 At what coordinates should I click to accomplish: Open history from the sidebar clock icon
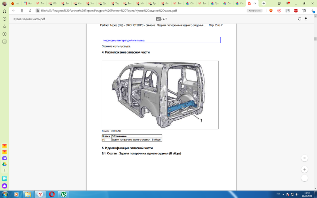tap(4, 19)
